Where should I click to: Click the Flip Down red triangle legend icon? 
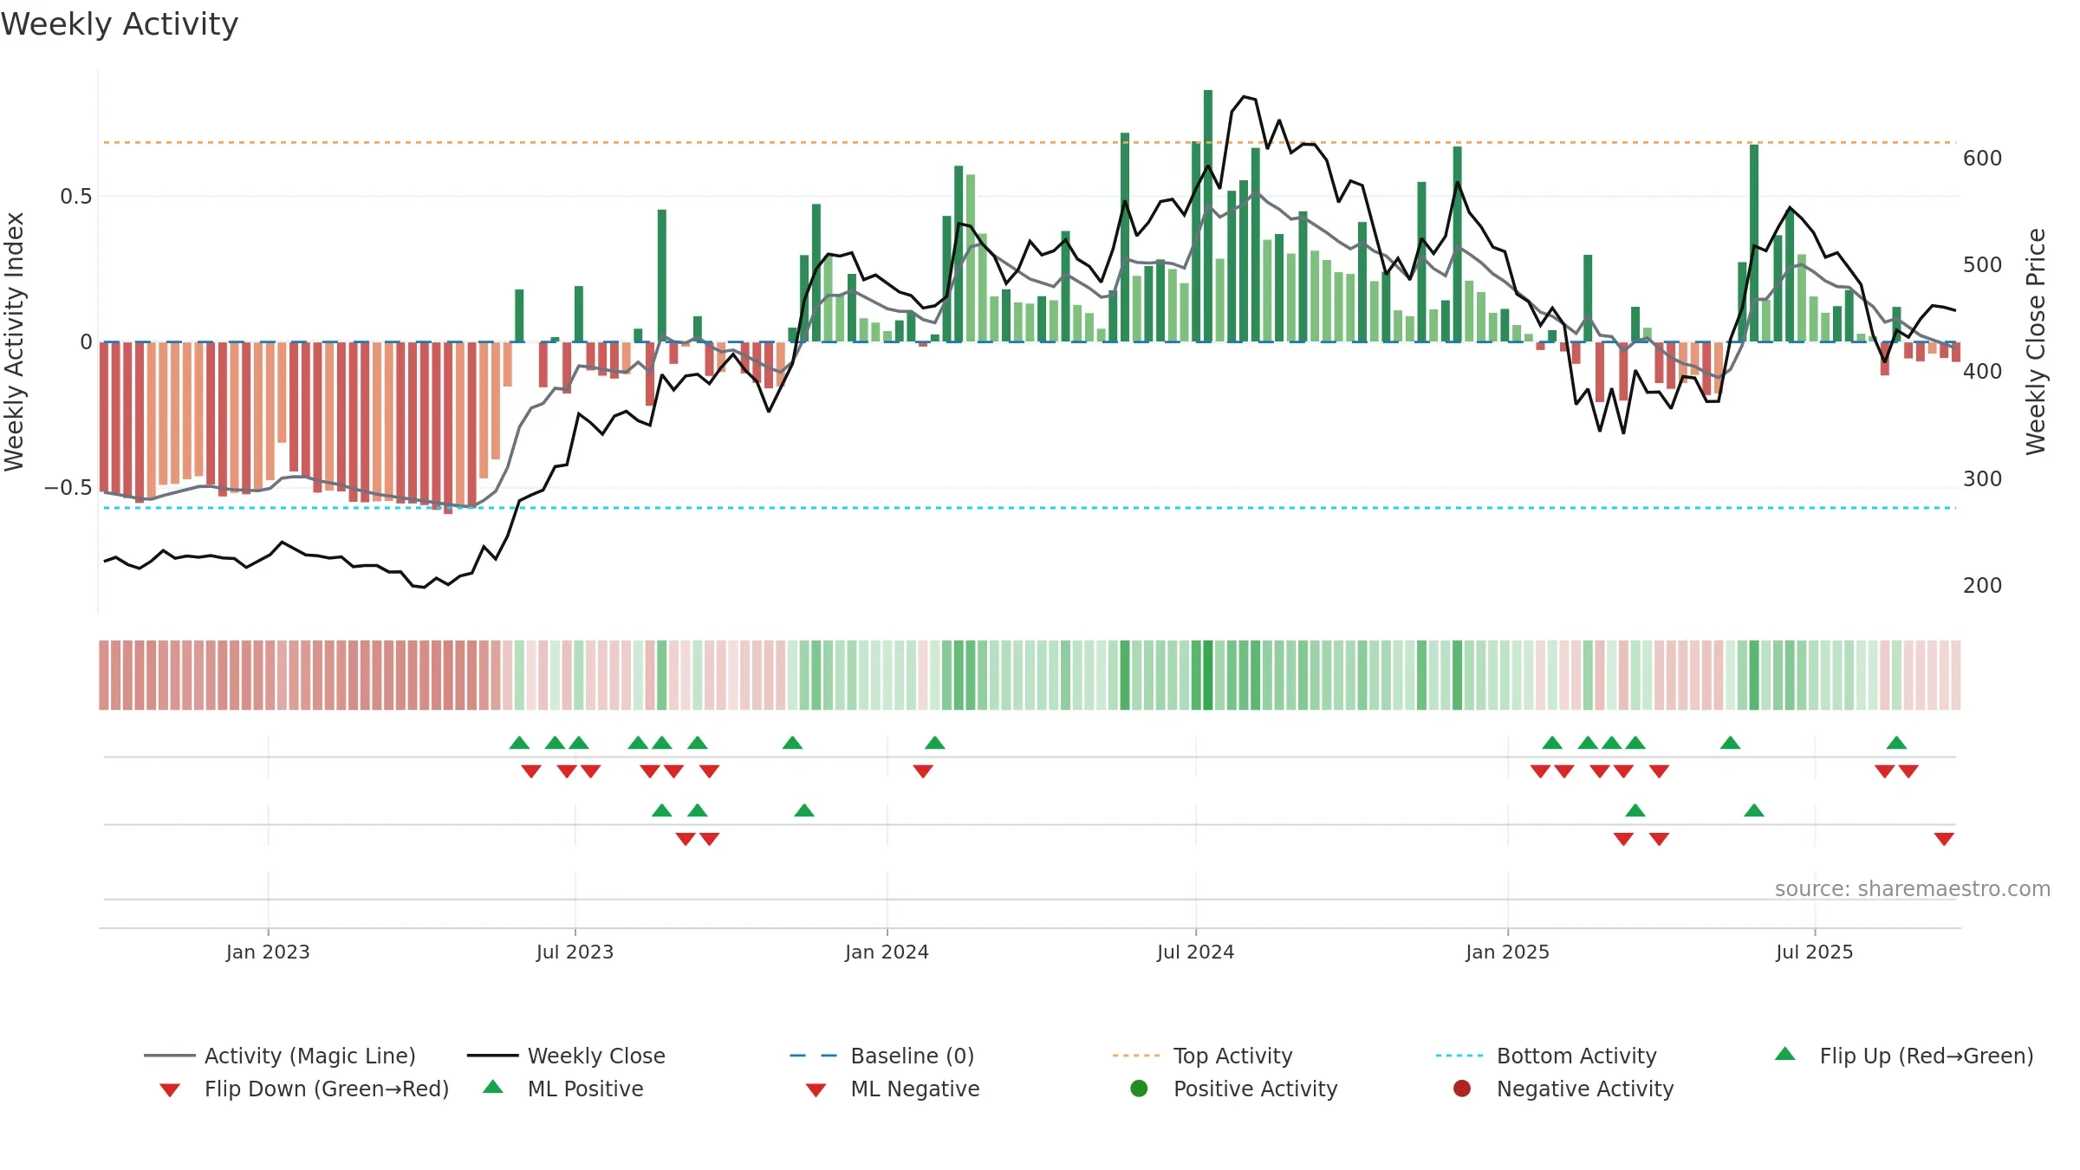pos(170,1089)
